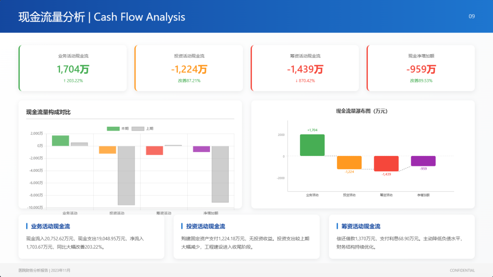This screenshot has width=493, height=277.
Task: Click the footer 医院财务分析报告 | 2023年11月
Action: (44, 271)
